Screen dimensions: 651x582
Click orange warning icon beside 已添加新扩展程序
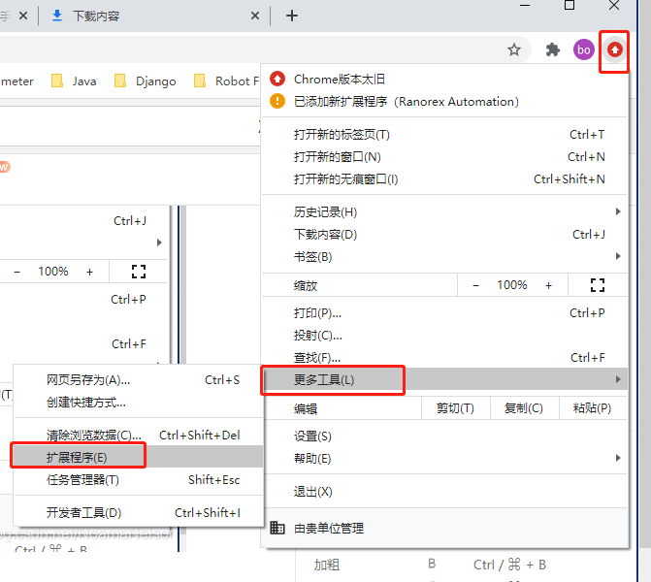pyautogui.click(x=277, y=101)
